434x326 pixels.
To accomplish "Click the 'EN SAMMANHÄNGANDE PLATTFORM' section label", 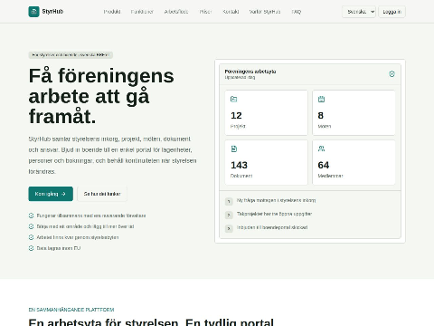I will click(71, 310).
